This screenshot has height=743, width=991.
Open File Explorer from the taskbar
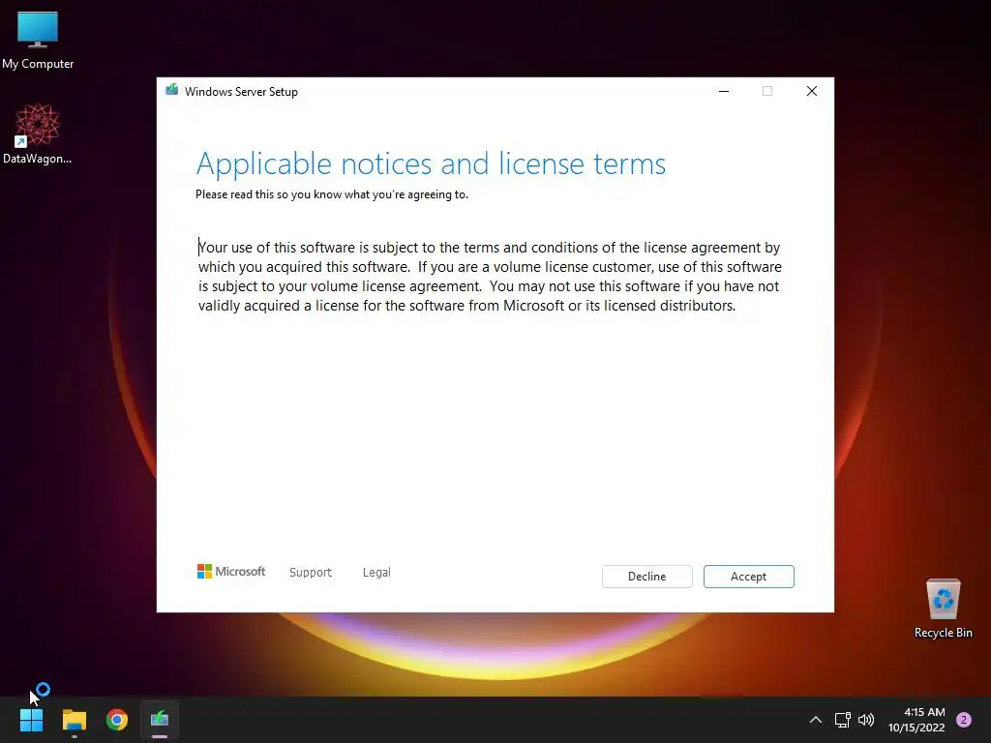point(75,720)
